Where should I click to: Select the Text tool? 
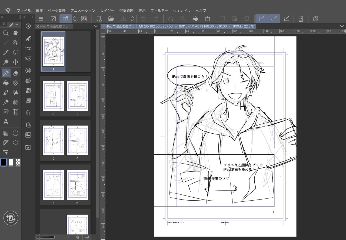point(6,122)
